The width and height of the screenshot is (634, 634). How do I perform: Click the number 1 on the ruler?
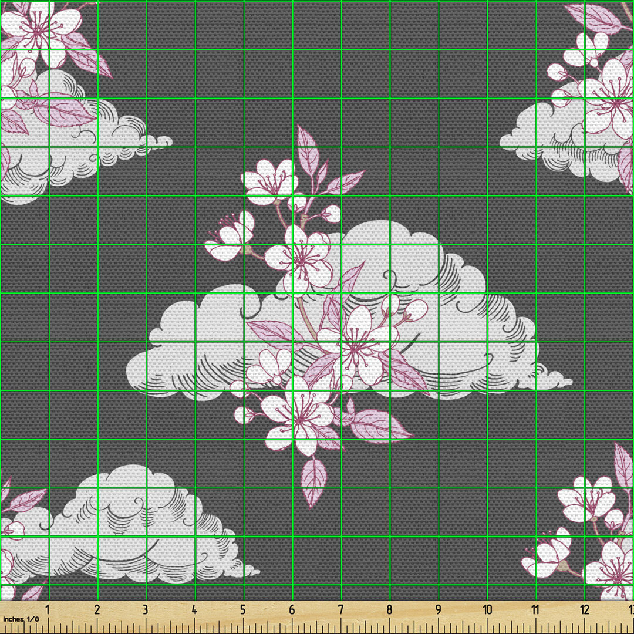48,609
